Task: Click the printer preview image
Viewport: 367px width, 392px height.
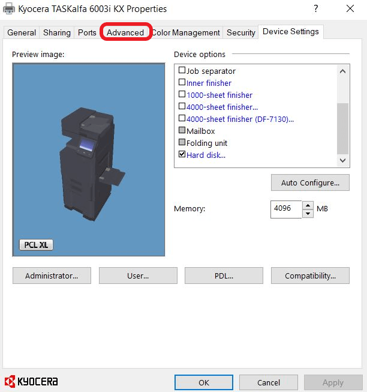Action: [x=89, y=160]
